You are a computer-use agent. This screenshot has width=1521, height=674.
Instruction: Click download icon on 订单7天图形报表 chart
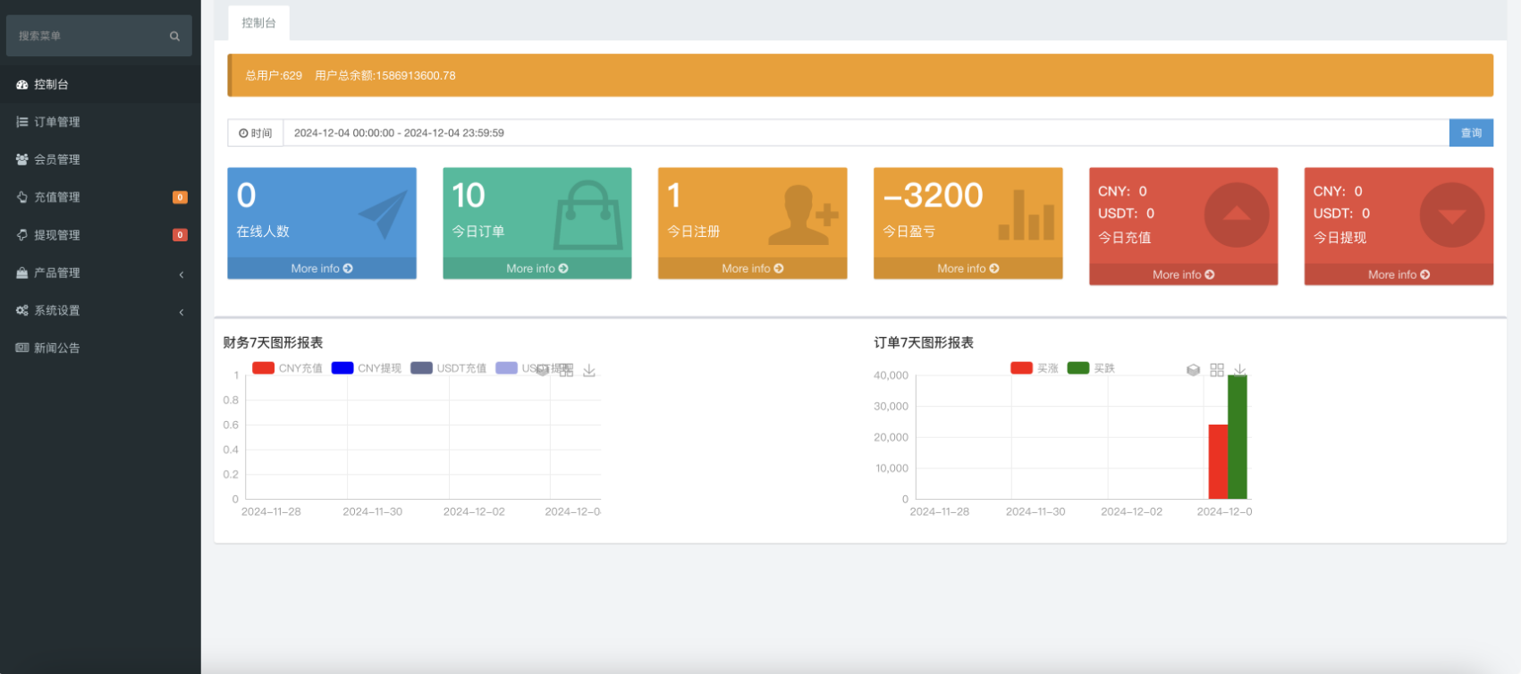point(1240,370)
